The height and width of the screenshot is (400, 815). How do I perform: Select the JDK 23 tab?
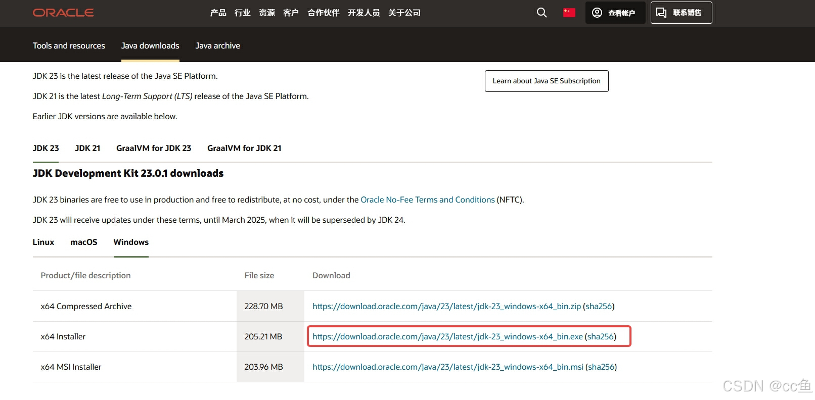point(46,148)
